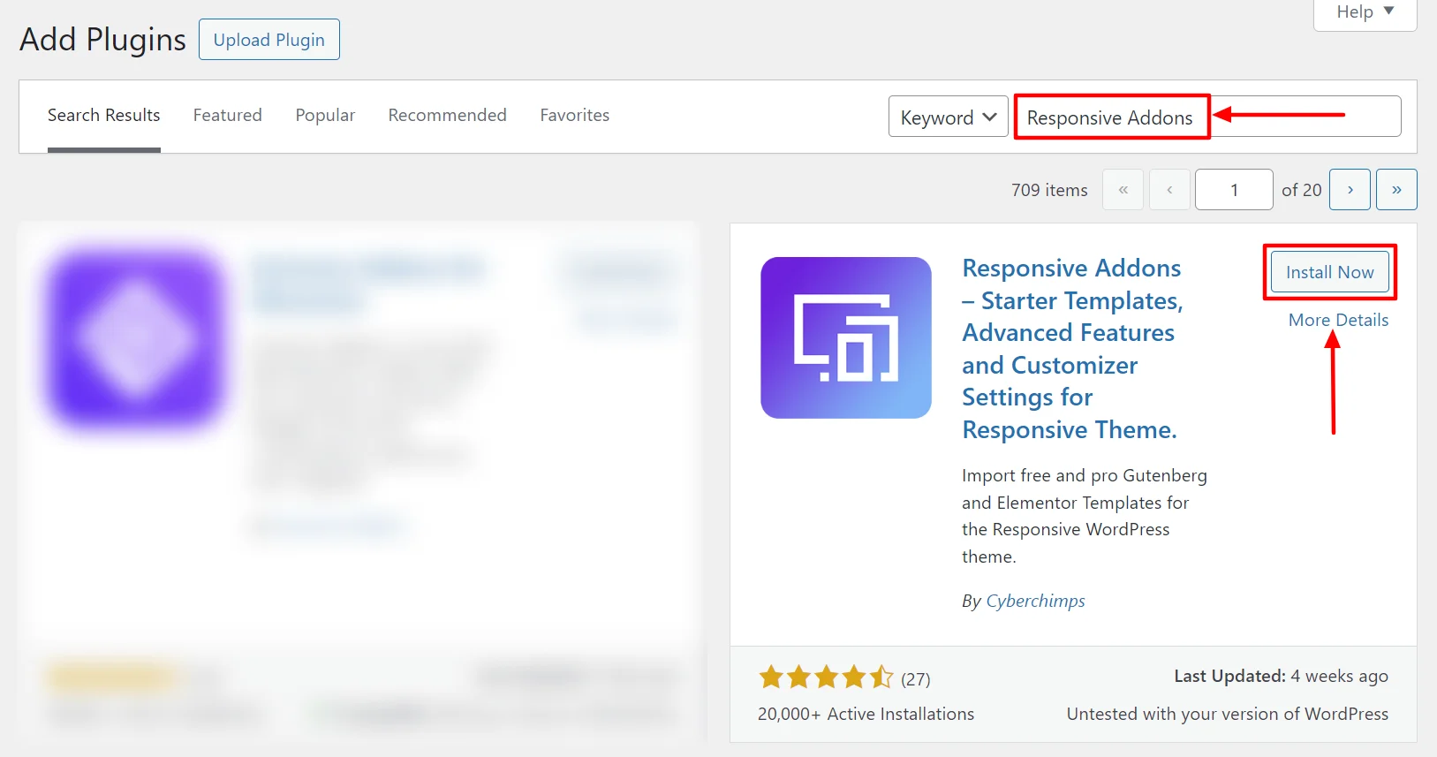Click the Upload Plugin button

269,40
